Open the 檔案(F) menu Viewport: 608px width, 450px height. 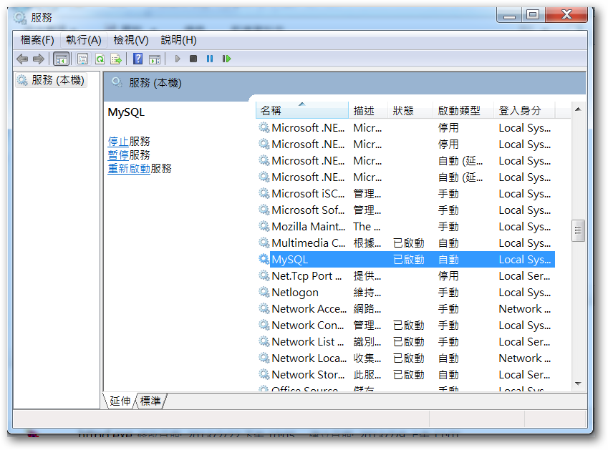coord(37,40)
